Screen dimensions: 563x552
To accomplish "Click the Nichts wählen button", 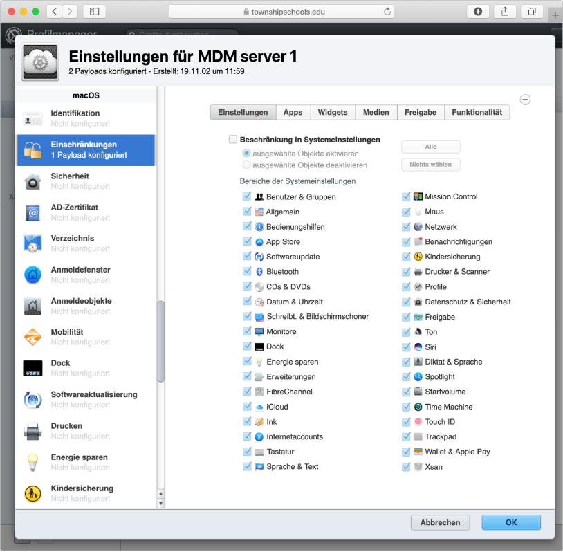I will point(430,165).
